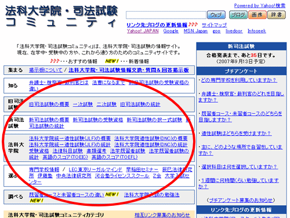Open the Infoseek link
The height and width of the screenshot is (218, 290).
pyautogui.click(x=257, y=31)
